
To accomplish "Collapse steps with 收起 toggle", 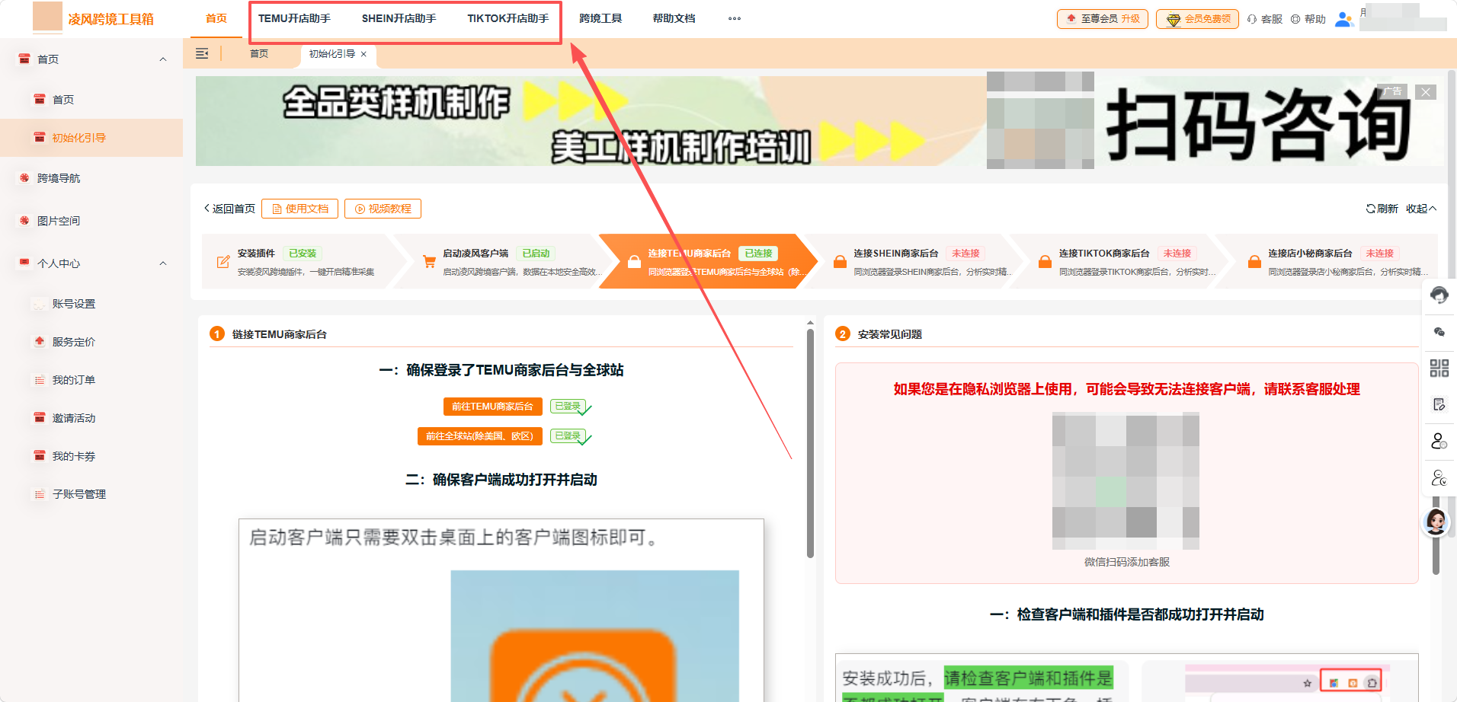I will pyautogui.click(x=1421, y=209).
